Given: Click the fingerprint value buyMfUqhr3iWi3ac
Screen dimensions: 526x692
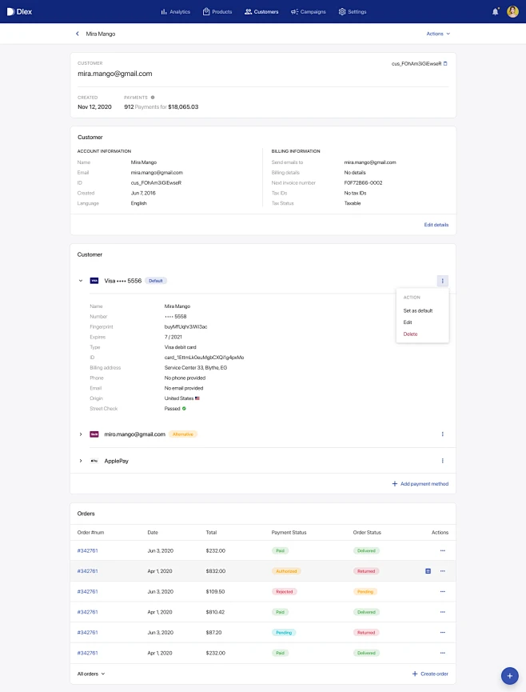Looking at the screenshot, I should tap(185, 326).
